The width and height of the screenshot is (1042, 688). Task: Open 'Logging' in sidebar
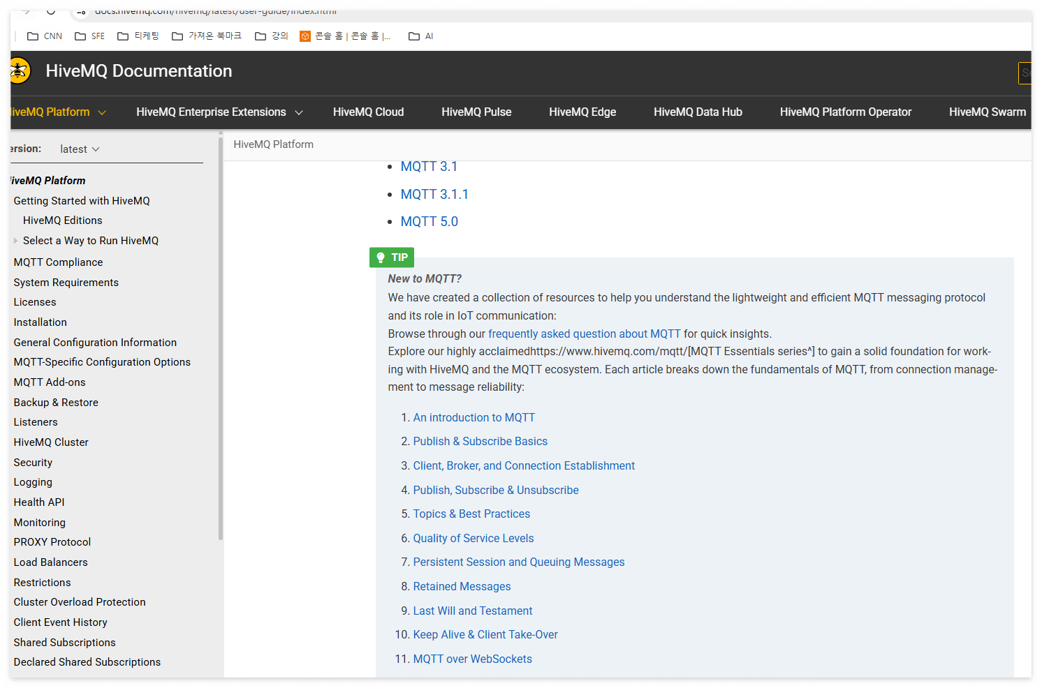(x=33, y=482)
